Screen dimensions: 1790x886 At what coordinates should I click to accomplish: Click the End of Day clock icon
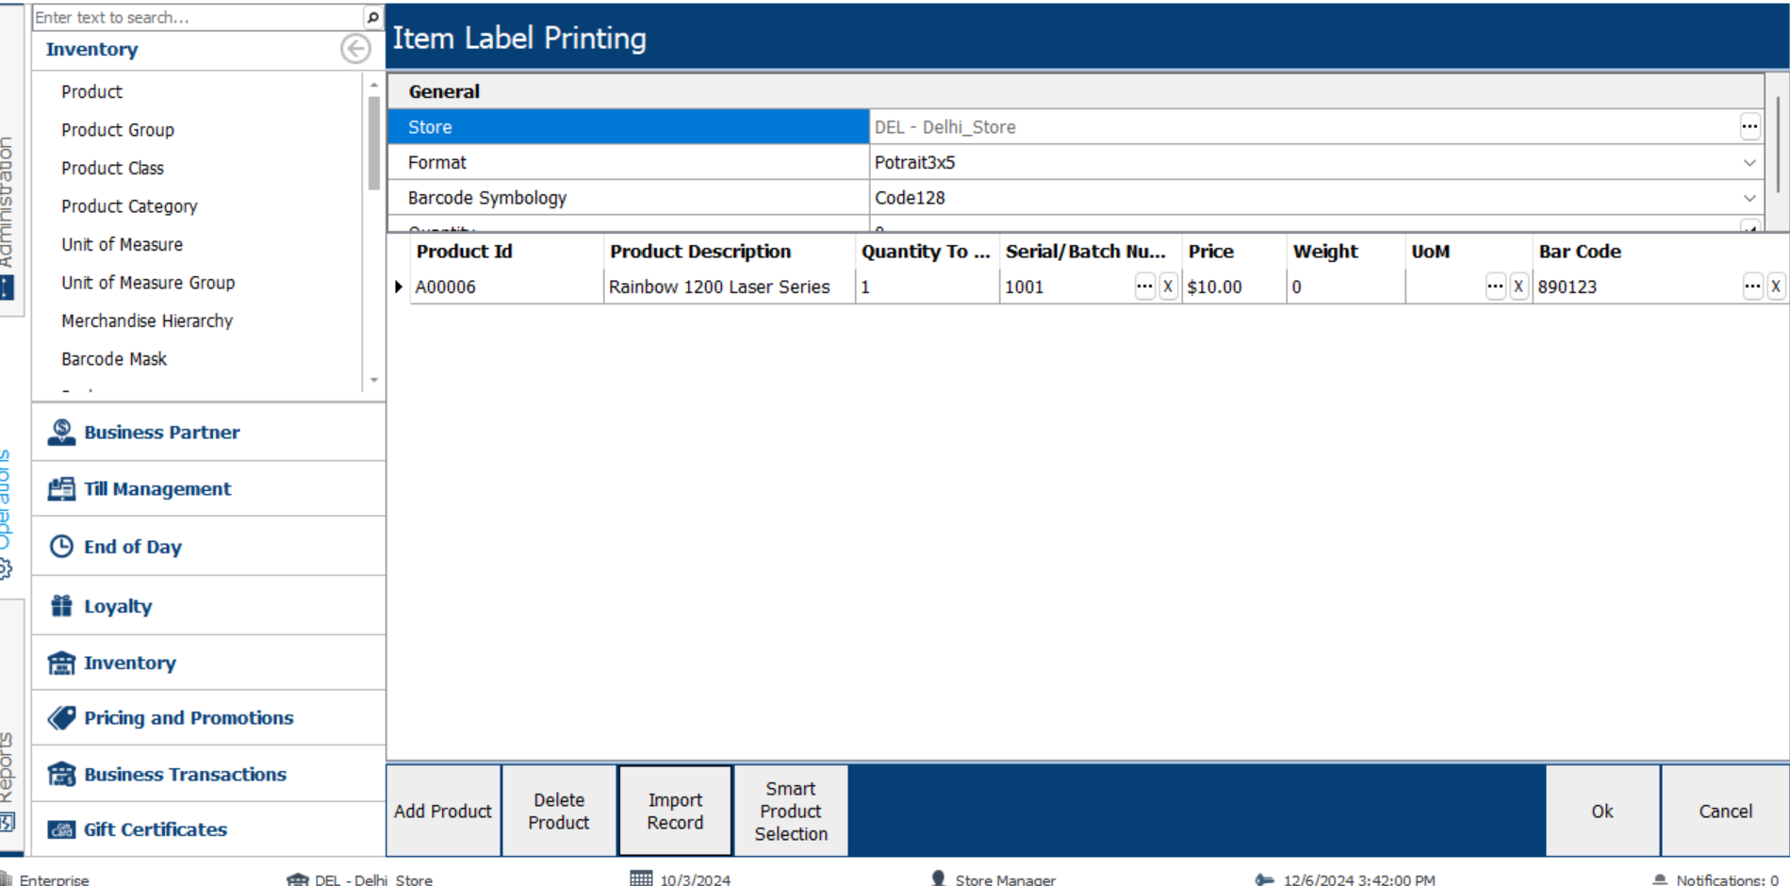[x=61, y=547]
